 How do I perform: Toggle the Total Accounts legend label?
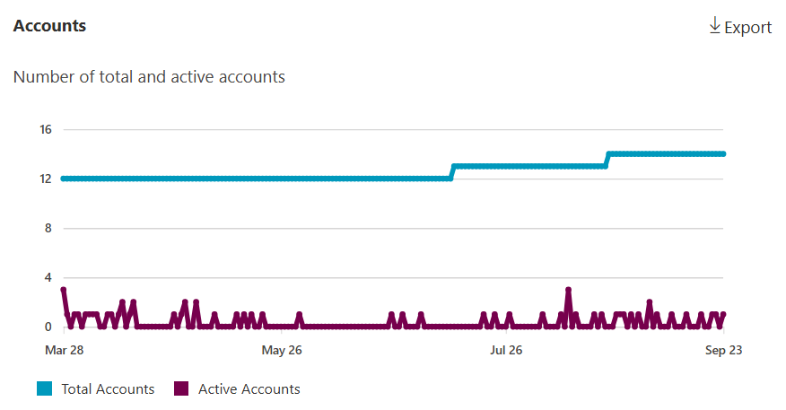[108, 388]
